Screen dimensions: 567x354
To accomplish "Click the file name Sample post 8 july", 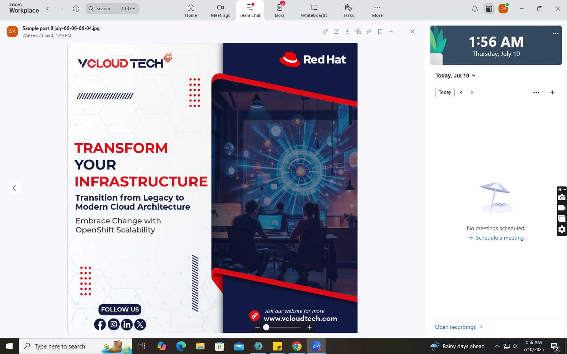I will 61,28.
